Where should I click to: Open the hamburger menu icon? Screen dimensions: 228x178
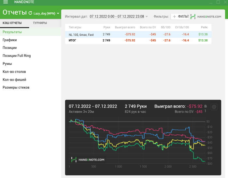point(6,2)
